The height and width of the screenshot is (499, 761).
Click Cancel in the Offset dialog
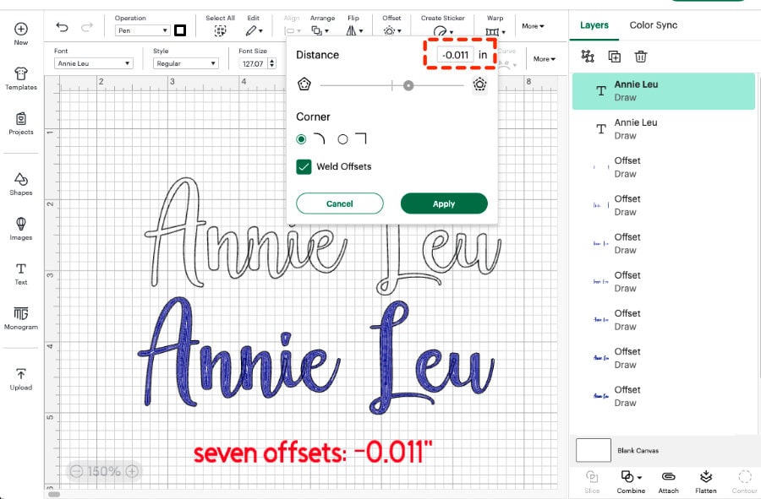coord(340,203)
